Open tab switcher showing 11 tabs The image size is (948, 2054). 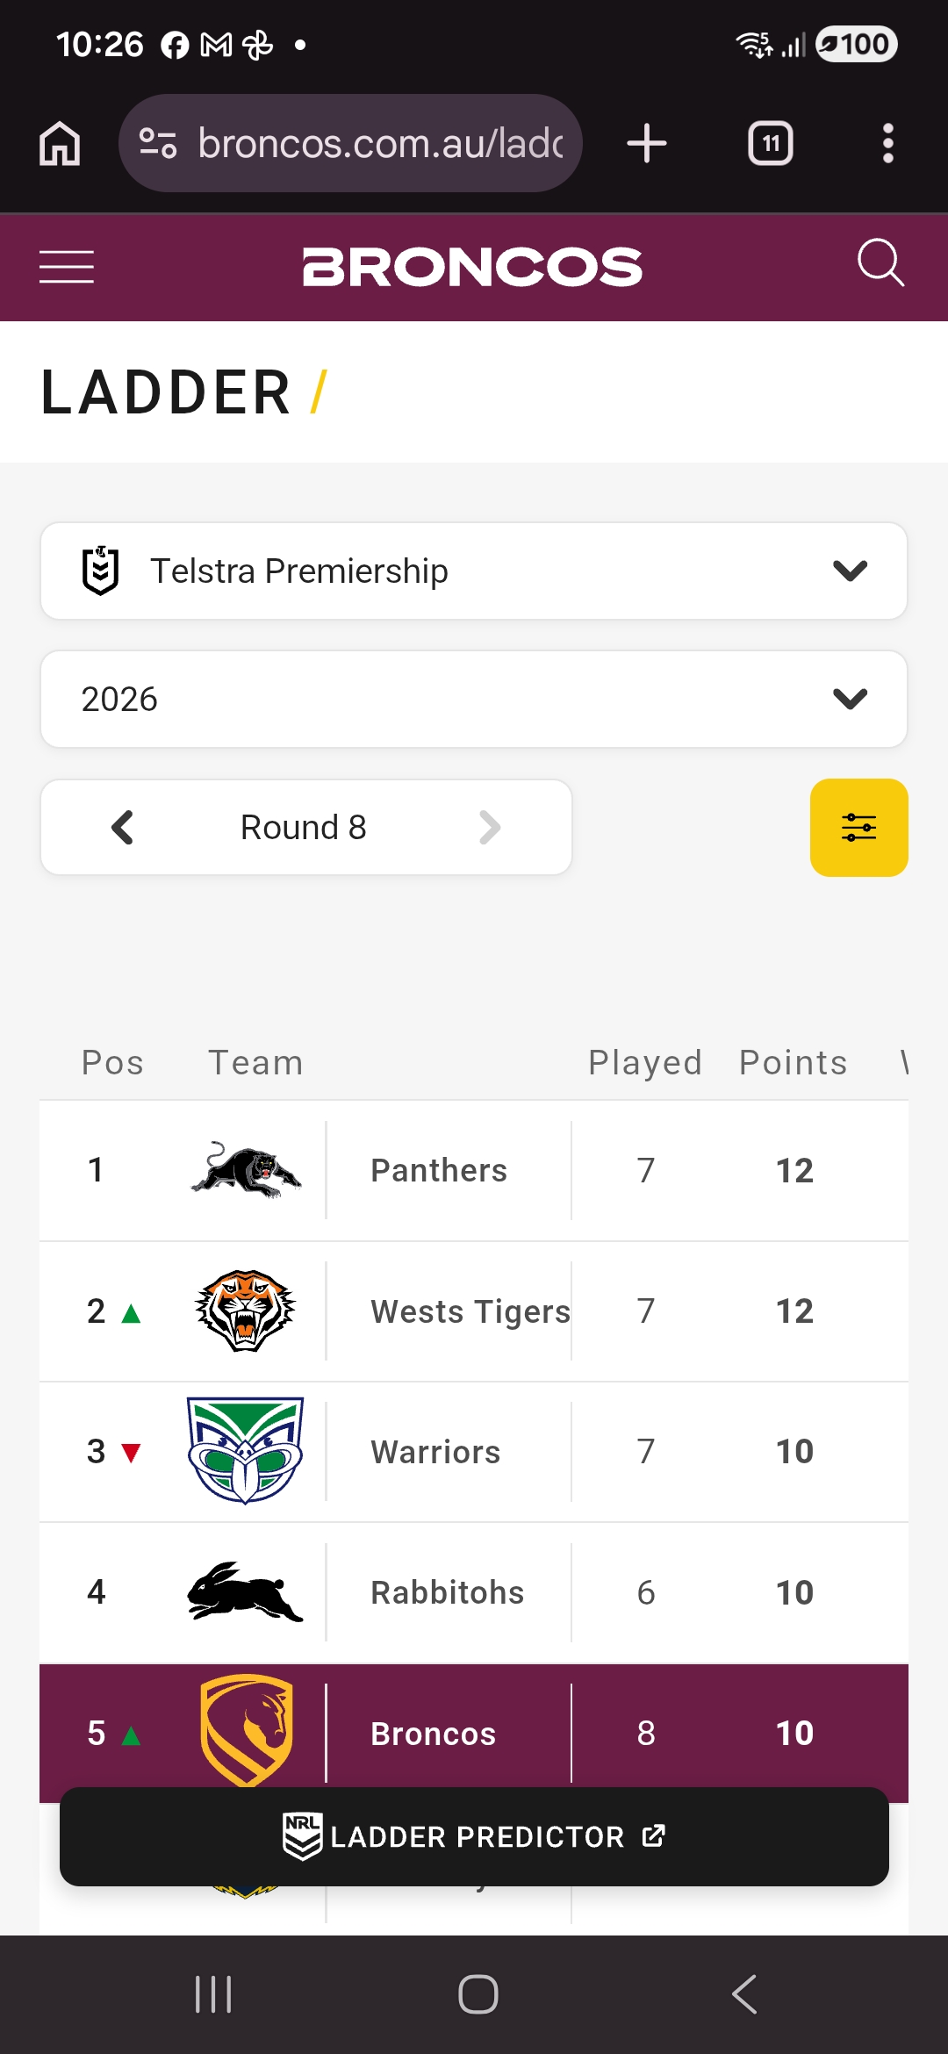[x=771, y=143]
